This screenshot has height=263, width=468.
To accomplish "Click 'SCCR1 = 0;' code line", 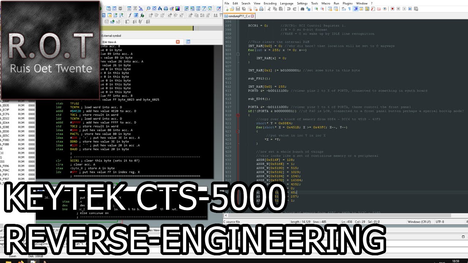I will pyautogui.click(x=258, y=26).
